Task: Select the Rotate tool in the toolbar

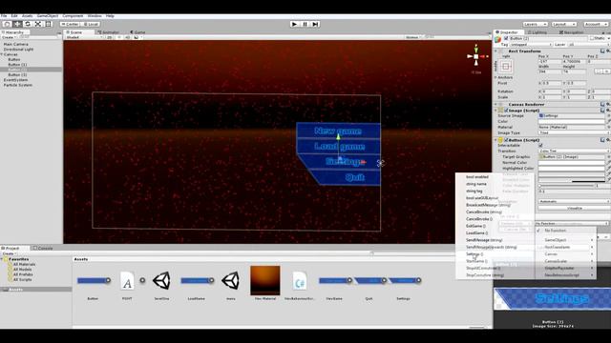Action: 28,24
